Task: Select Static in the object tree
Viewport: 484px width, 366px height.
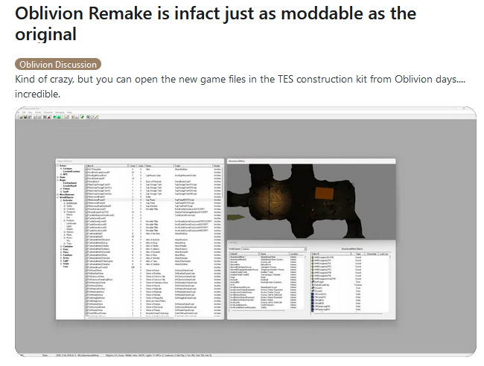Action: pyautogui.click(x=66, y=263)
